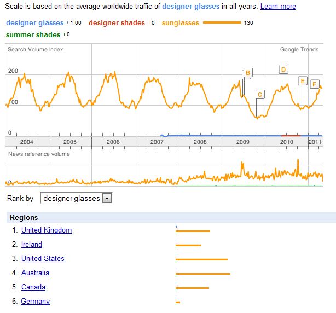Click the 2007 year label on timeline
Screen dimensions: 336x313
pos(157,142)
